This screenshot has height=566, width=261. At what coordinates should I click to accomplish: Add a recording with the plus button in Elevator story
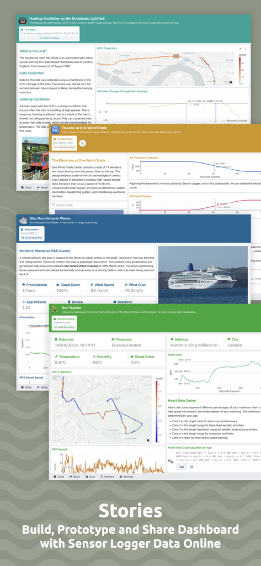point(83,143)
